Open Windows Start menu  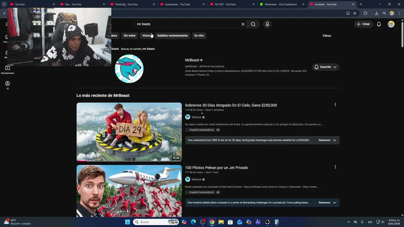(128, 222)
